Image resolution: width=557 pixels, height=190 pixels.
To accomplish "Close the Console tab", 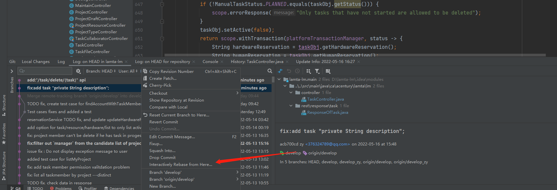I will (x=222, y=62).
